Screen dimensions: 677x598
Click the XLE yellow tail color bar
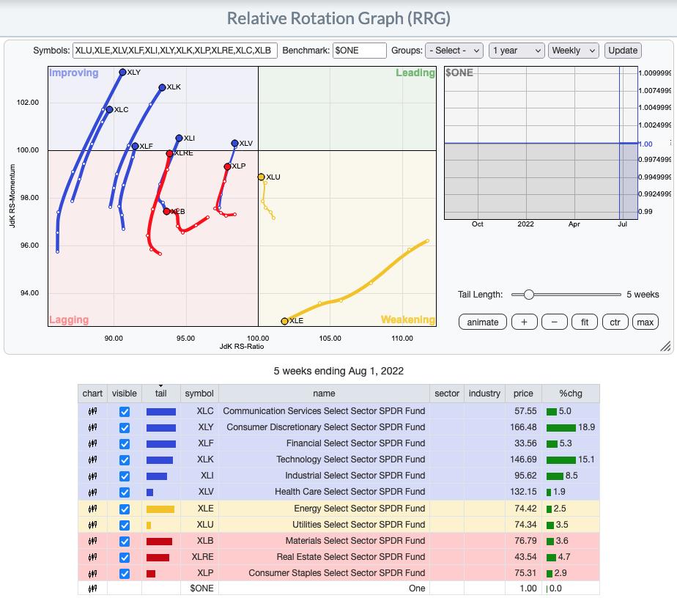click(160, 509)
